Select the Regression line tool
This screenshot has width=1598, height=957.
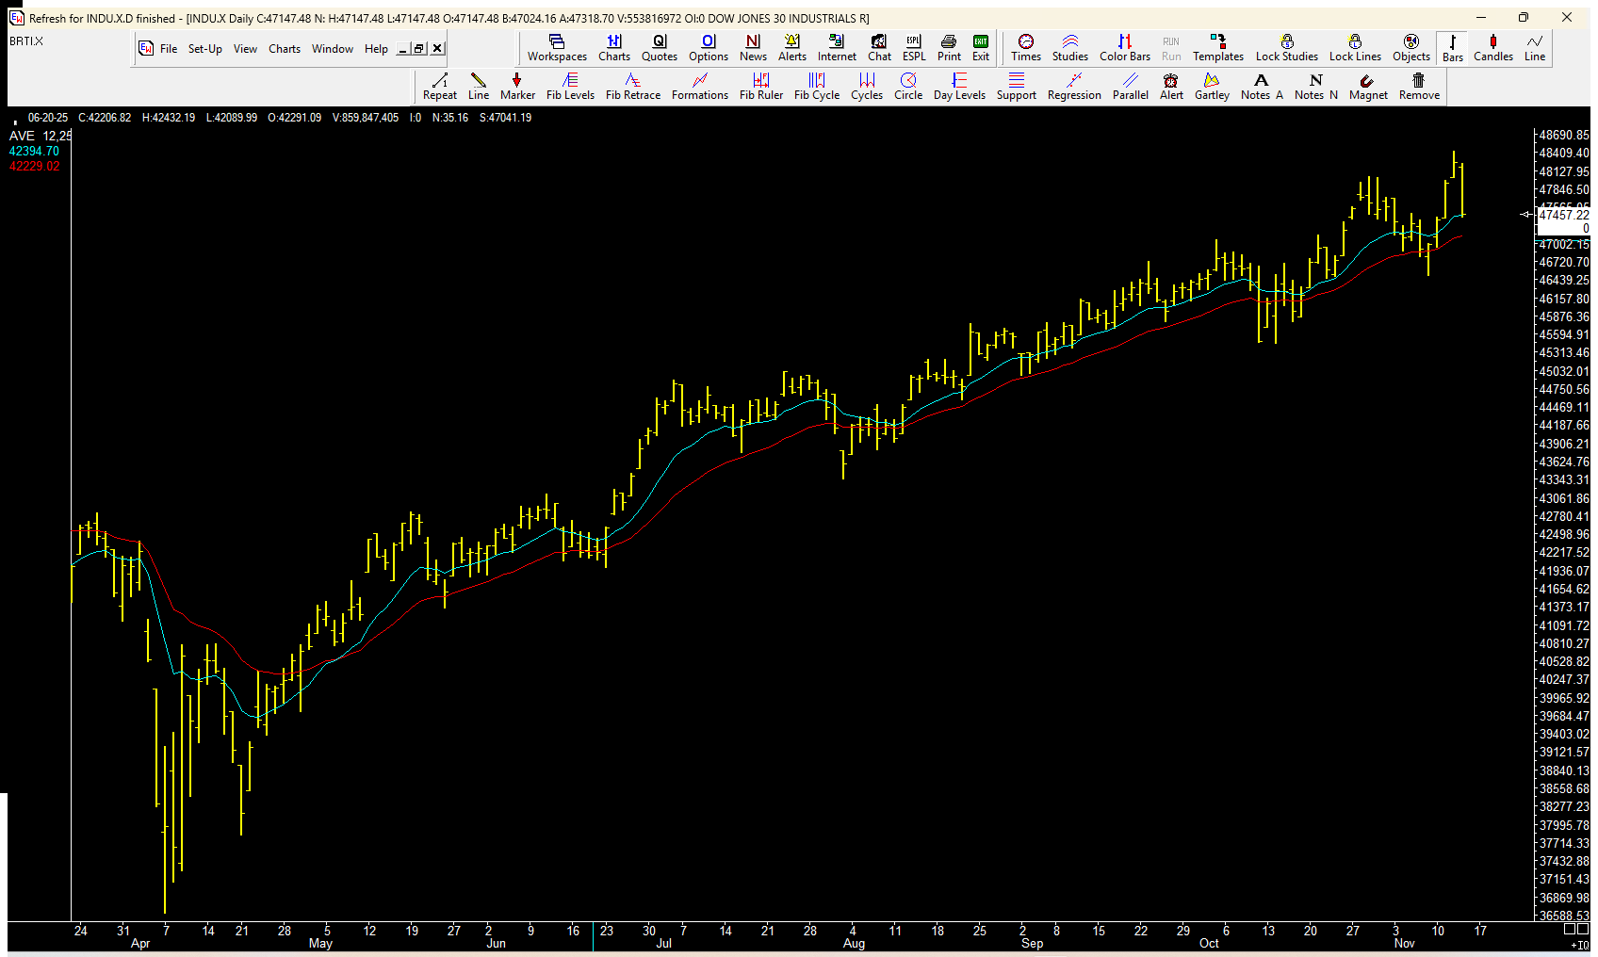(1073, 86)
